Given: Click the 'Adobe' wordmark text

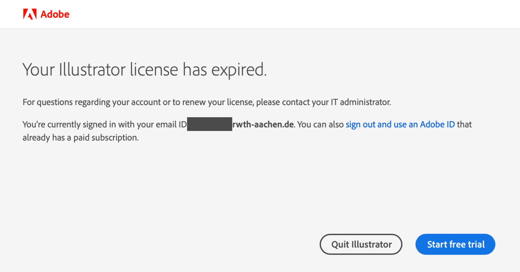Looking at the screenshot, I should click(x=56, y=14).
